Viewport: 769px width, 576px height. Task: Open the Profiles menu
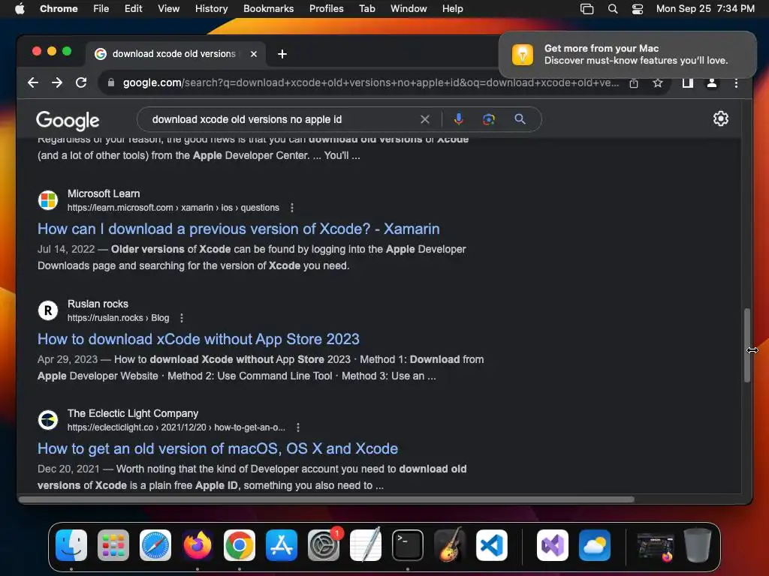tap(326, 8)
